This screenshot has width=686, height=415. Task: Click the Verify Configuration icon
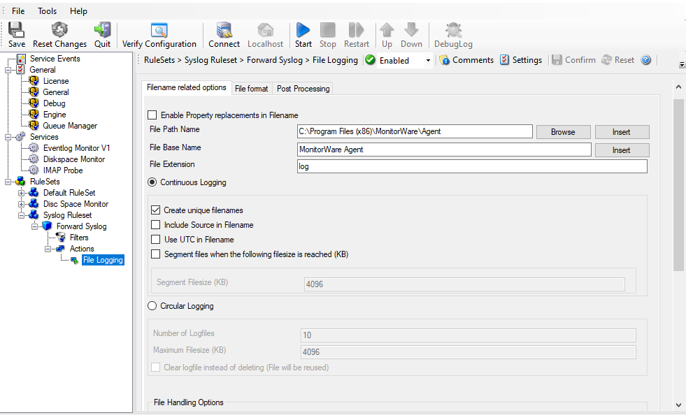(x=159, y=30)
